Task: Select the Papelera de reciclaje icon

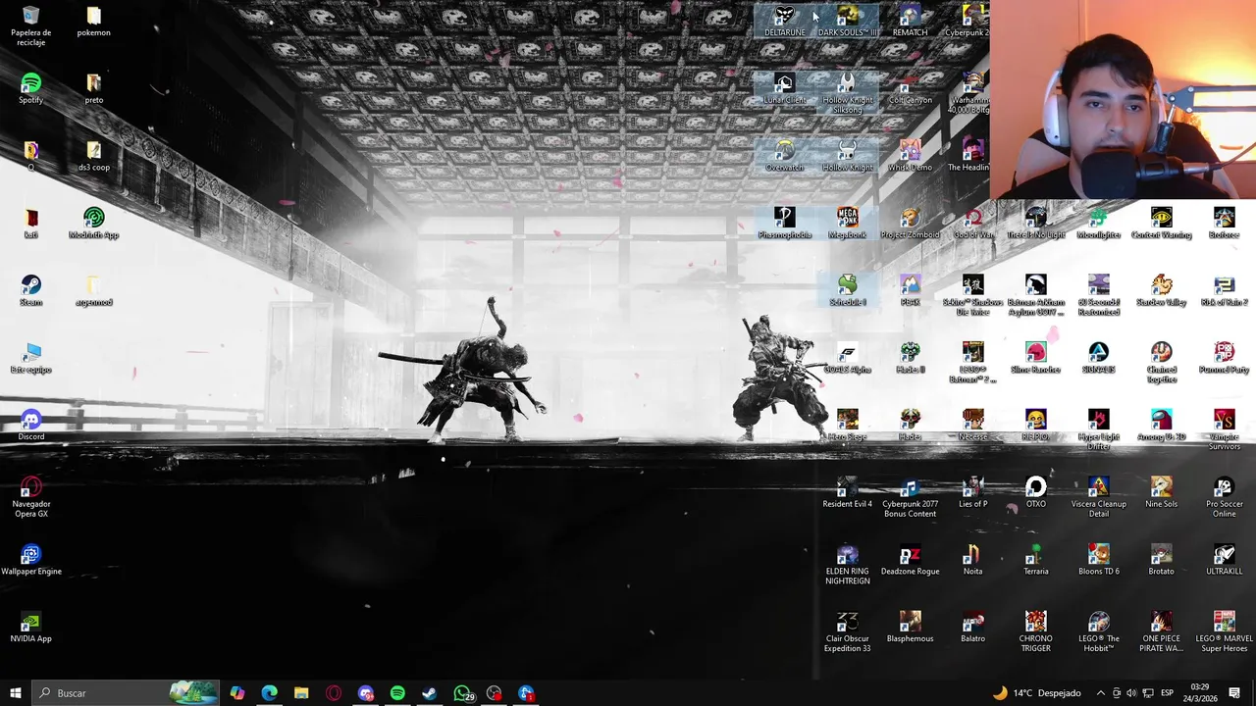Action: tap(30, 25)
